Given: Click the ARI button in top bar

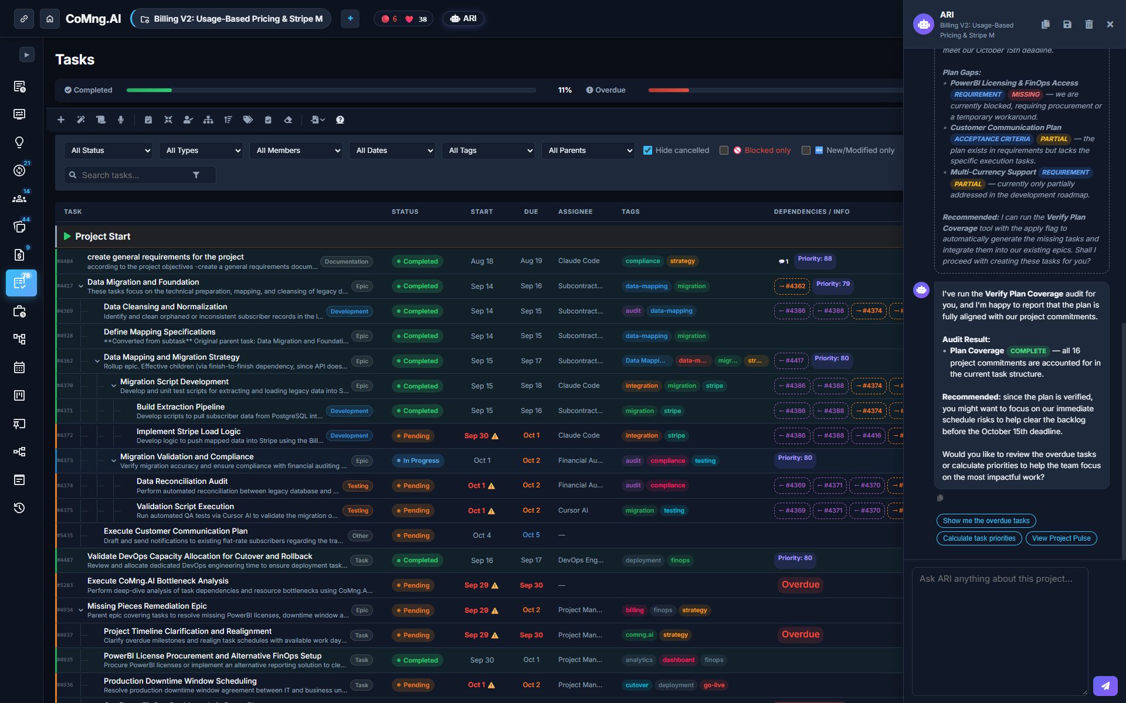Looking at the screenshot, I should coord(463,19).
